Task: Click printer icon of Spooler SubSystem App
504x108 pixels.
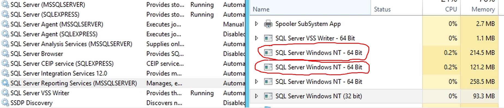Action: pyautogui.click(x=268, y=24)
